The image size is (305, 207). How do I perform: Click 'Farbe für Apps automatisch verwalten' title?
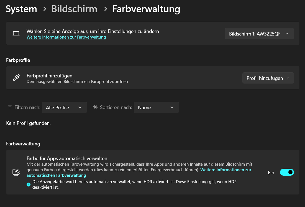pos(67,158)
